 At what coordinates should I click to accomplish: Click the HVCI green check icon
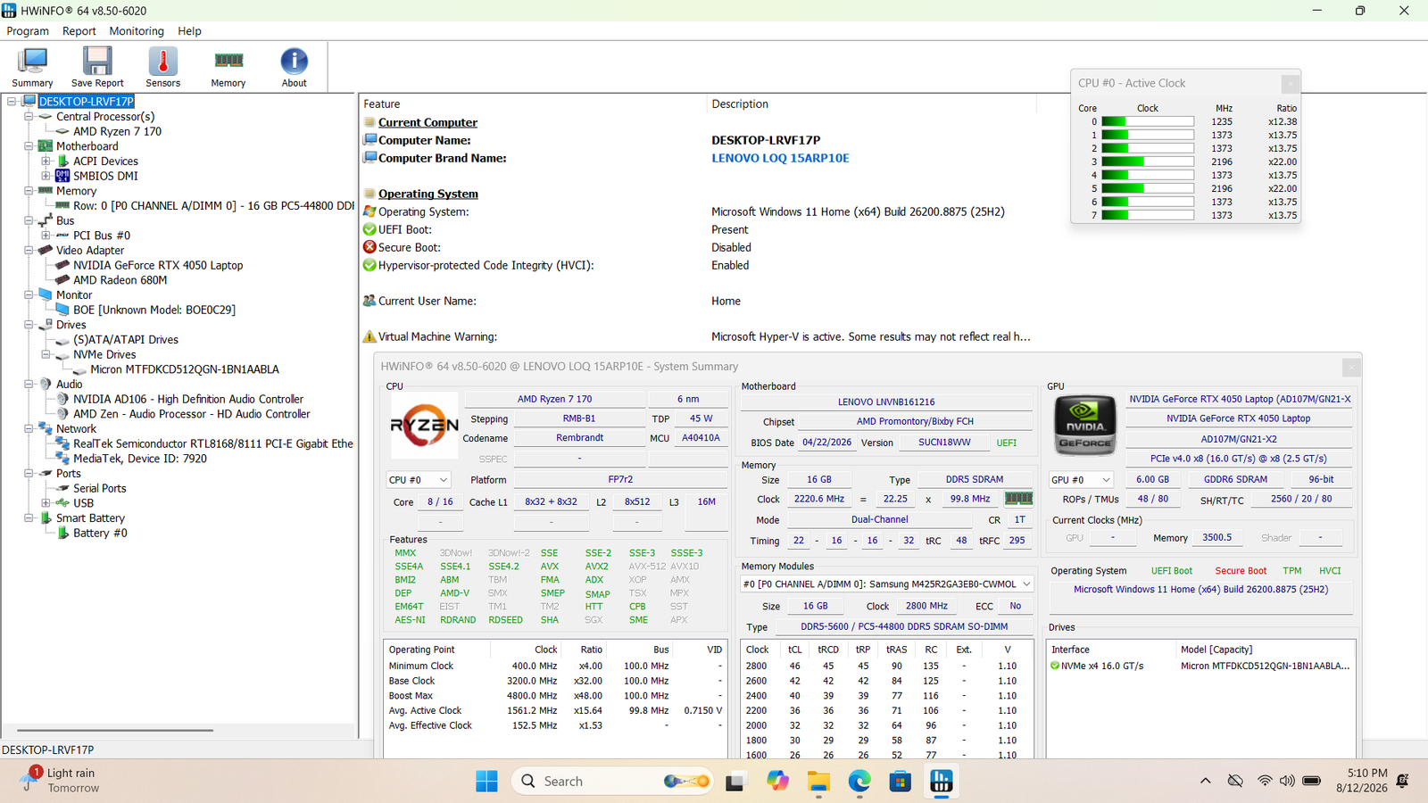pyautogui.click(x=369, y=265)
